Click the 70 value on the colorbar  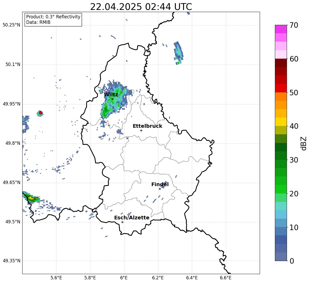(x=294, y=25)
